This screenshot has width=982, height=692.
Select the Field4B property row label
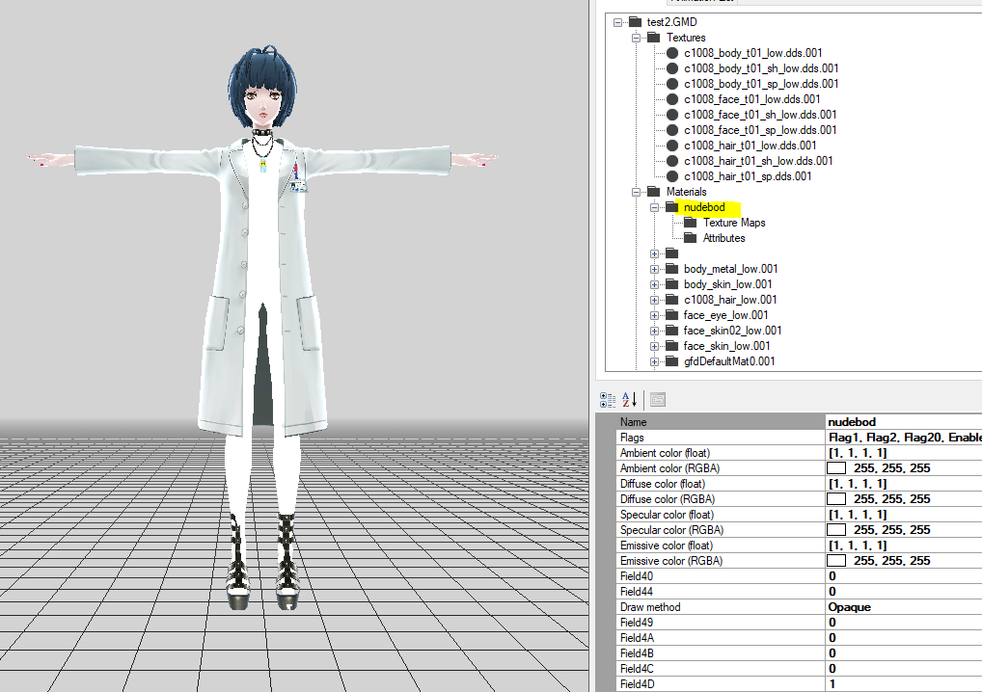[637, 653]
